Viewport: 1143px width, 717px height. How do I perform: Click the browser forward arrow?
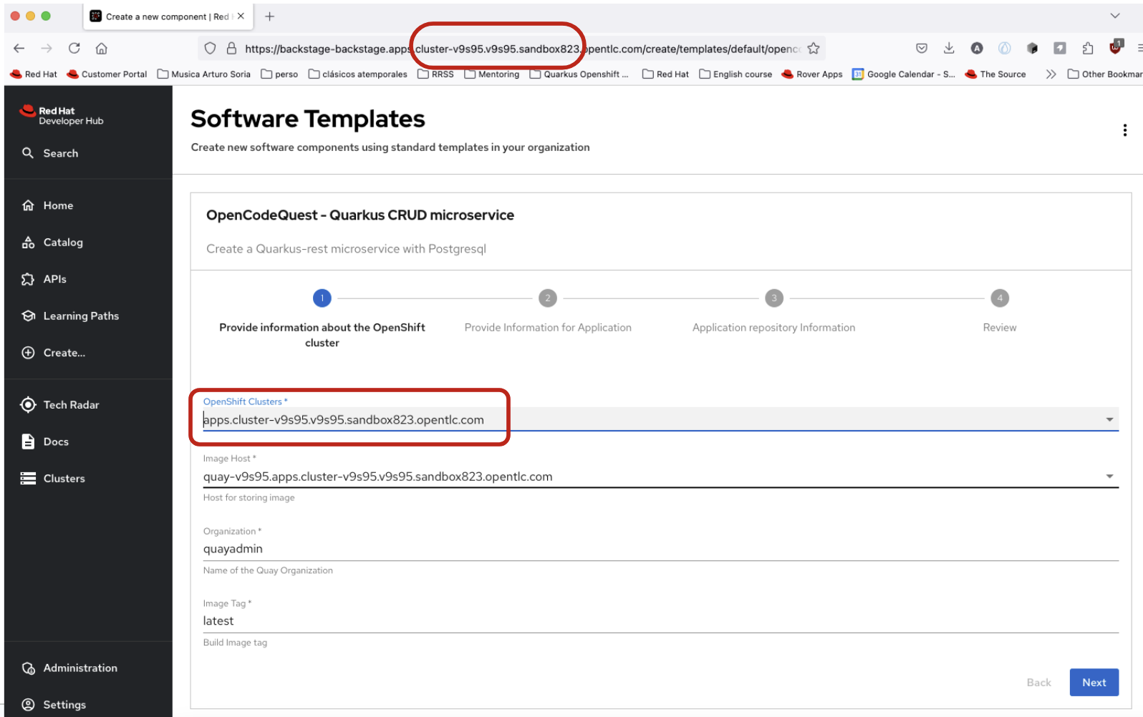click(47, 49)
